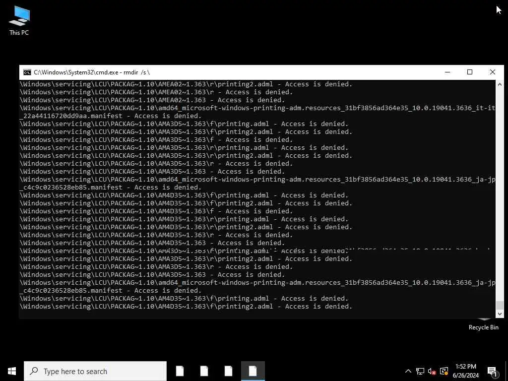Click the cmd scrollbar up arrow
The width and height of the screenshot is (508, 381).
pyautogui.click(x=500, y=84)
